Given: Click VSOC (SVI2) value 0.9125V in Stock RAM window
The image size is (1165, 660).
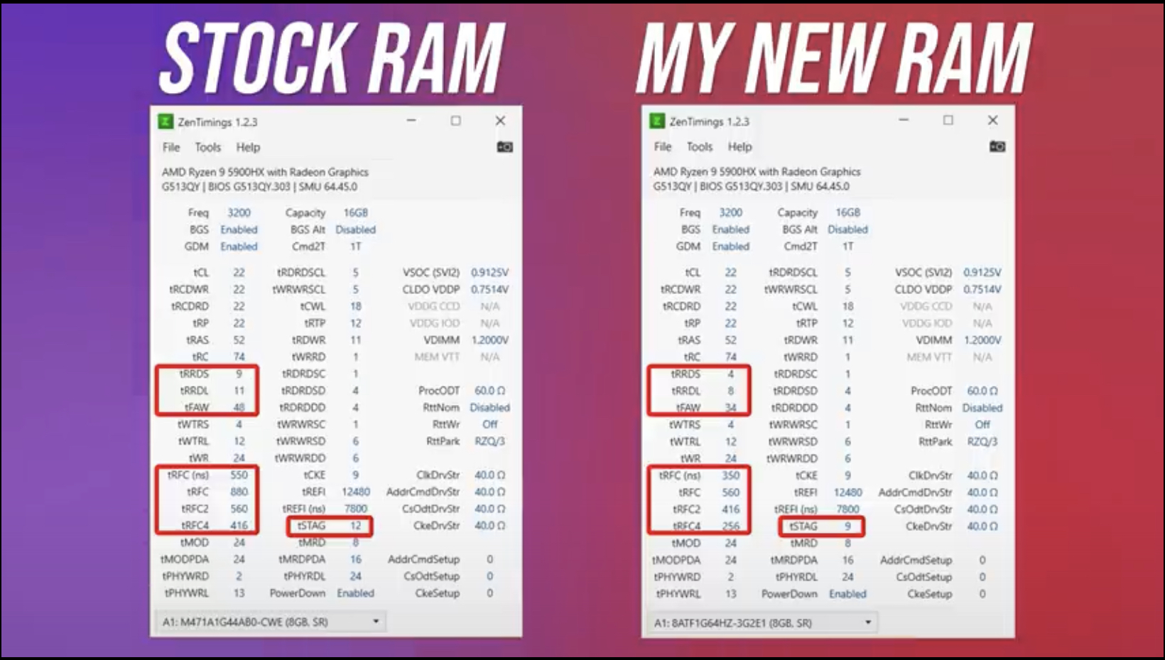Looking at the screenshot, I should pos(489,272).
